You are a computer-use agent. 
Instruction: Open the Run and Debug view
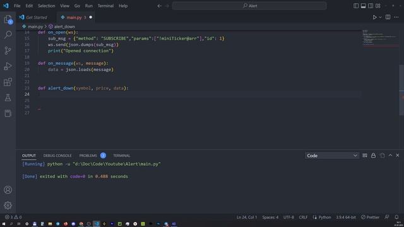[8, 66]
